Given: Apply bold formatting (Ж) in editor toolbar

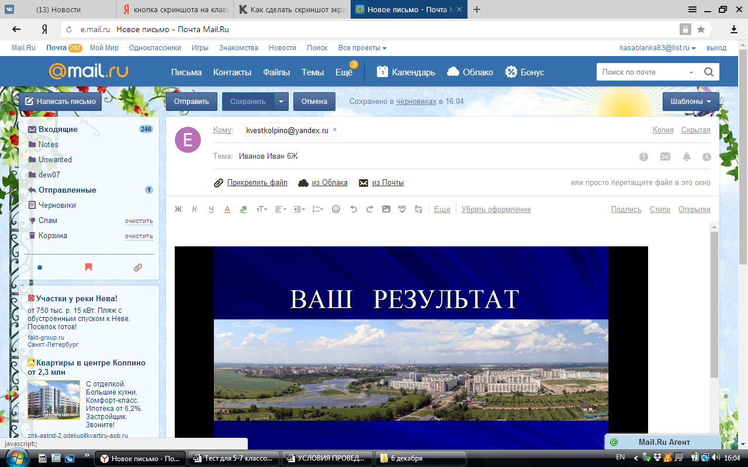Looking at the screenshot, I should click(x=179, y=209).
